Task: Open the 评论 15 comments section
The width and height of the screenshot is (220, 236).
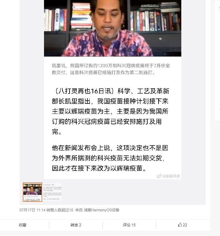Action: [129, 225]
